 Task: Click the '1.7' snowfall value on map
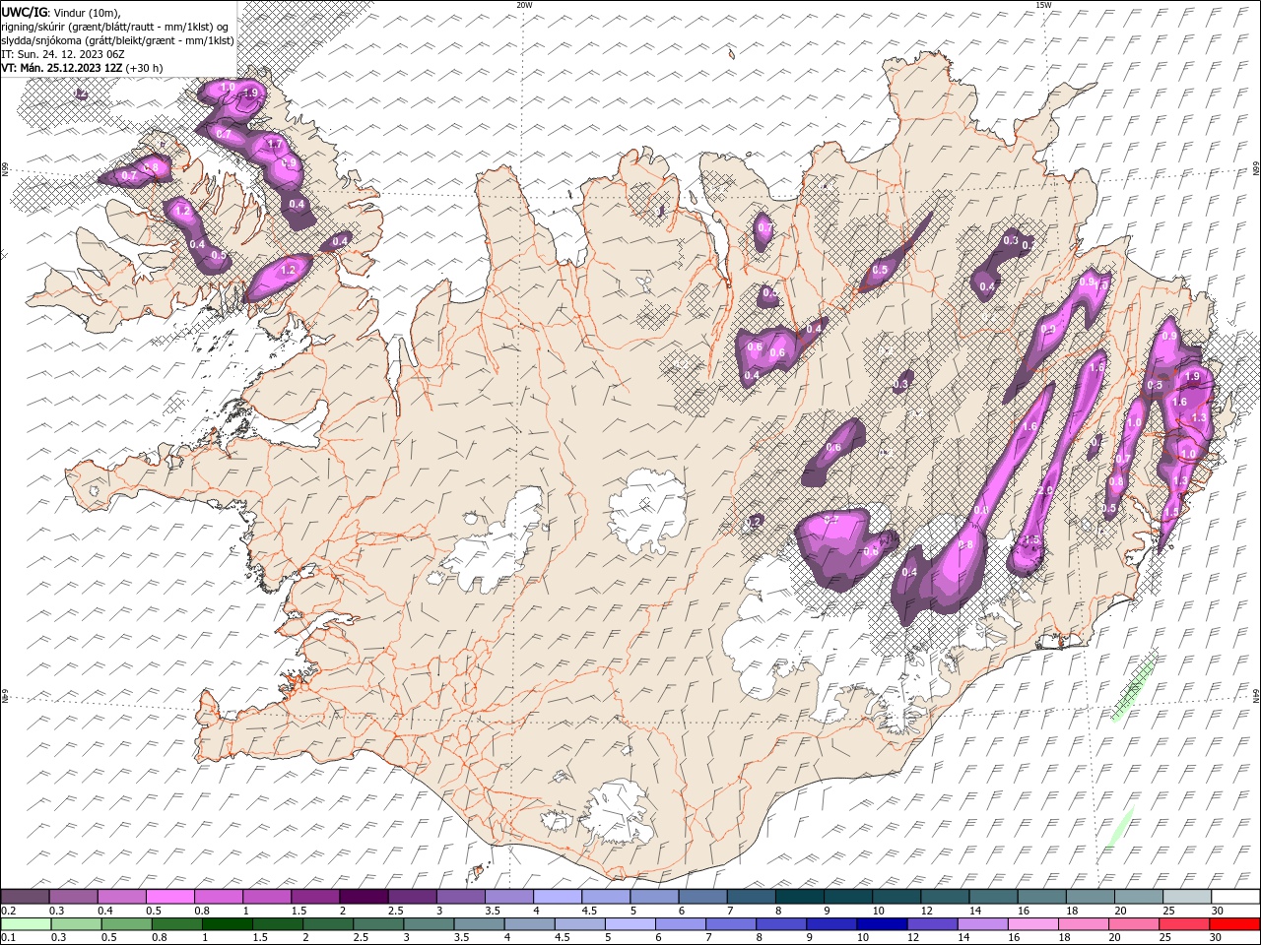click(x=276, y=145)
